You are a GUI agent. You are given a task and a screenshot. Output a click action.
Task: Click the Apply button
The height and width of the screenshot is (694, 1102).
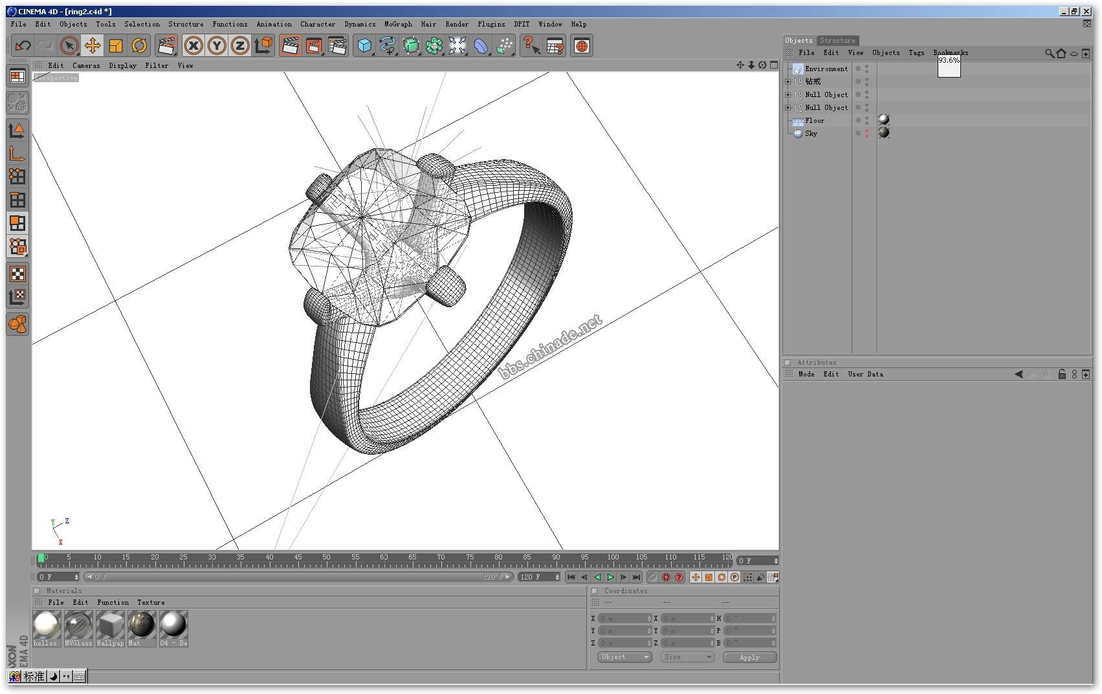click(749, 657)
